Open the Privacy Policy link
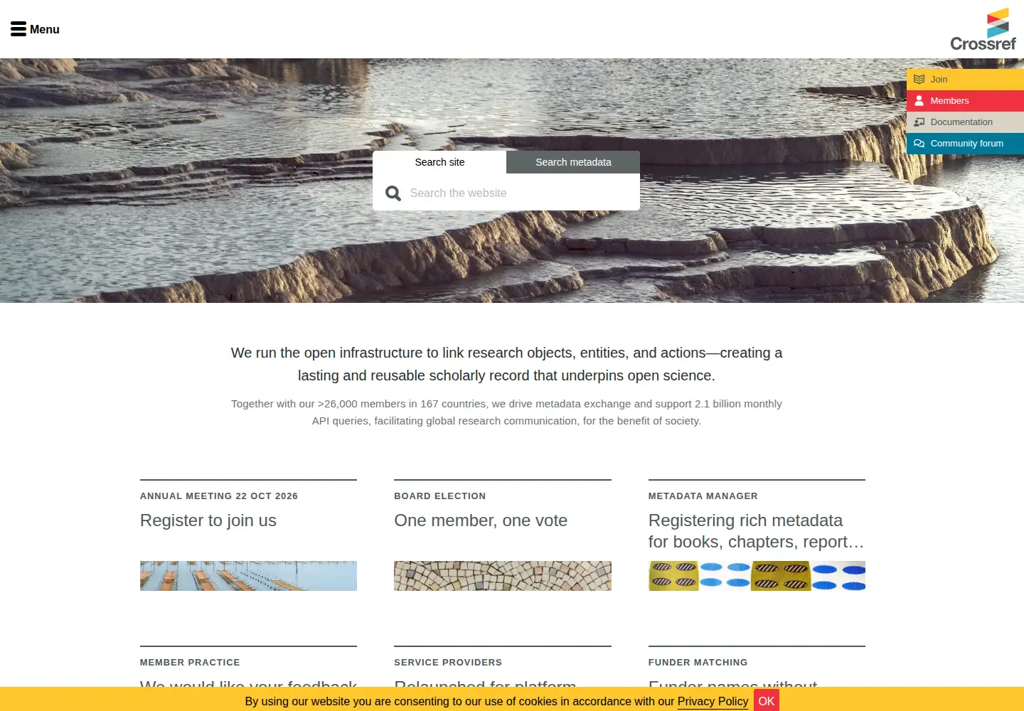The image size is (1024, 711). pyautogui.click(x=713, y=701)
